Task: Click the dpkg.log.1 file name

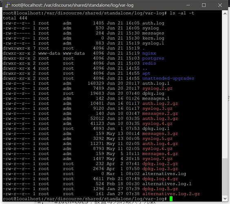Action: point(156,129)
